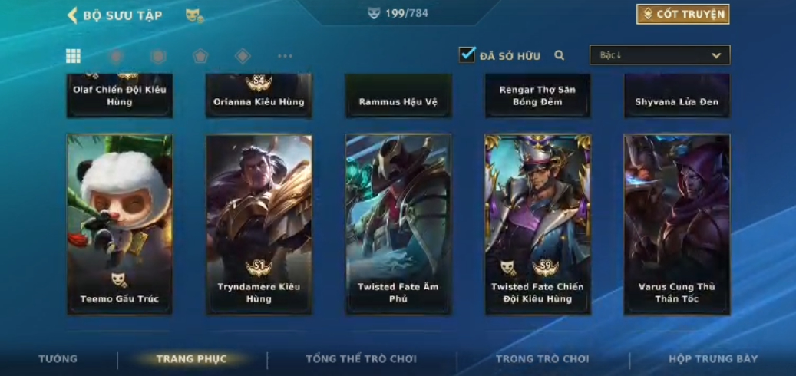Go back using the Bộ Sưu Tập arrow
The width and height of the screenshot is (796, 376).
[x=72, y=15]
